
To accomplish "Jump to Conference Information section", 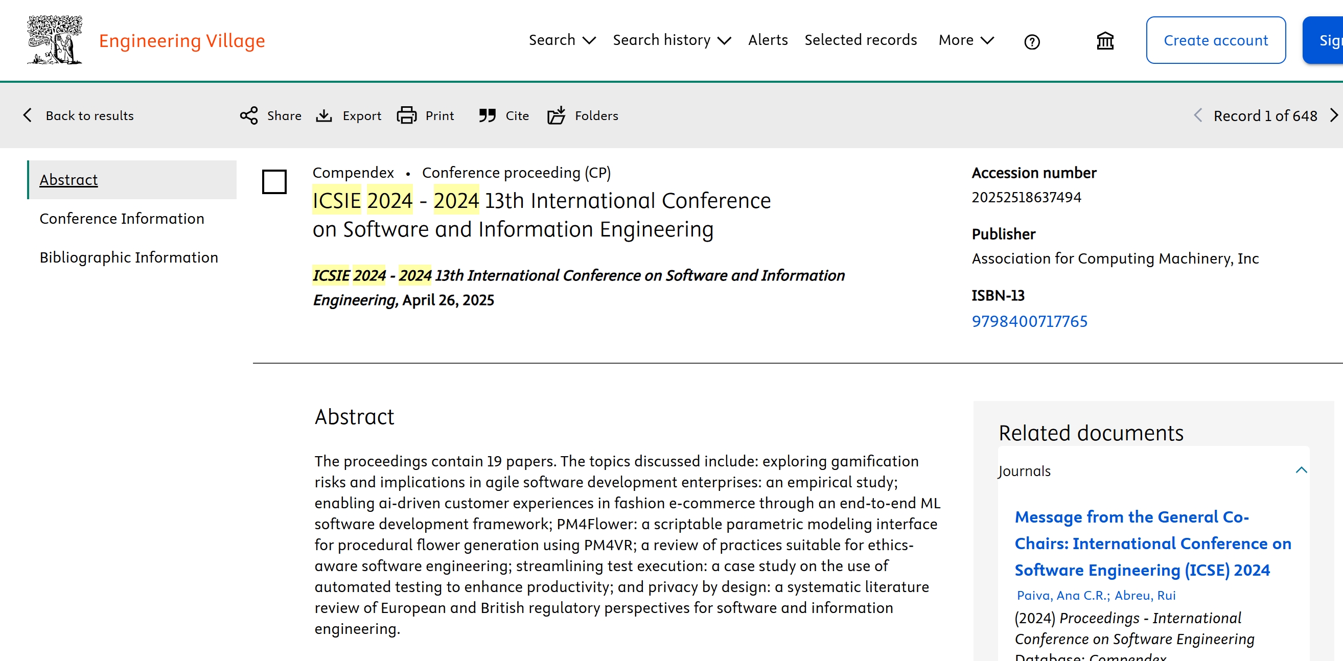I will pos(122,219).
